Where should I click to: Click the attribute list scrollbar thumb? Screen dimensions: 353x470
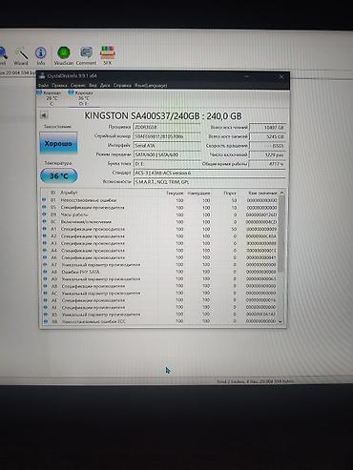281,235
